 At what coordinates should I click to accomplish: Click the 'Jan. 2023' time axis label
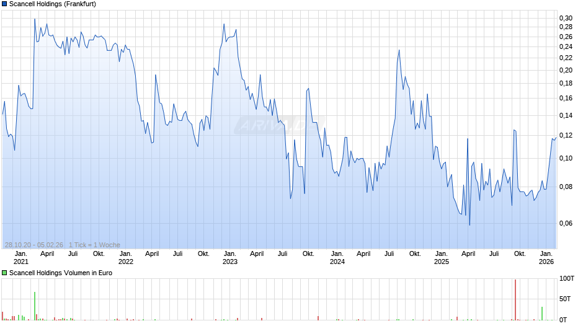pos(229,258)
